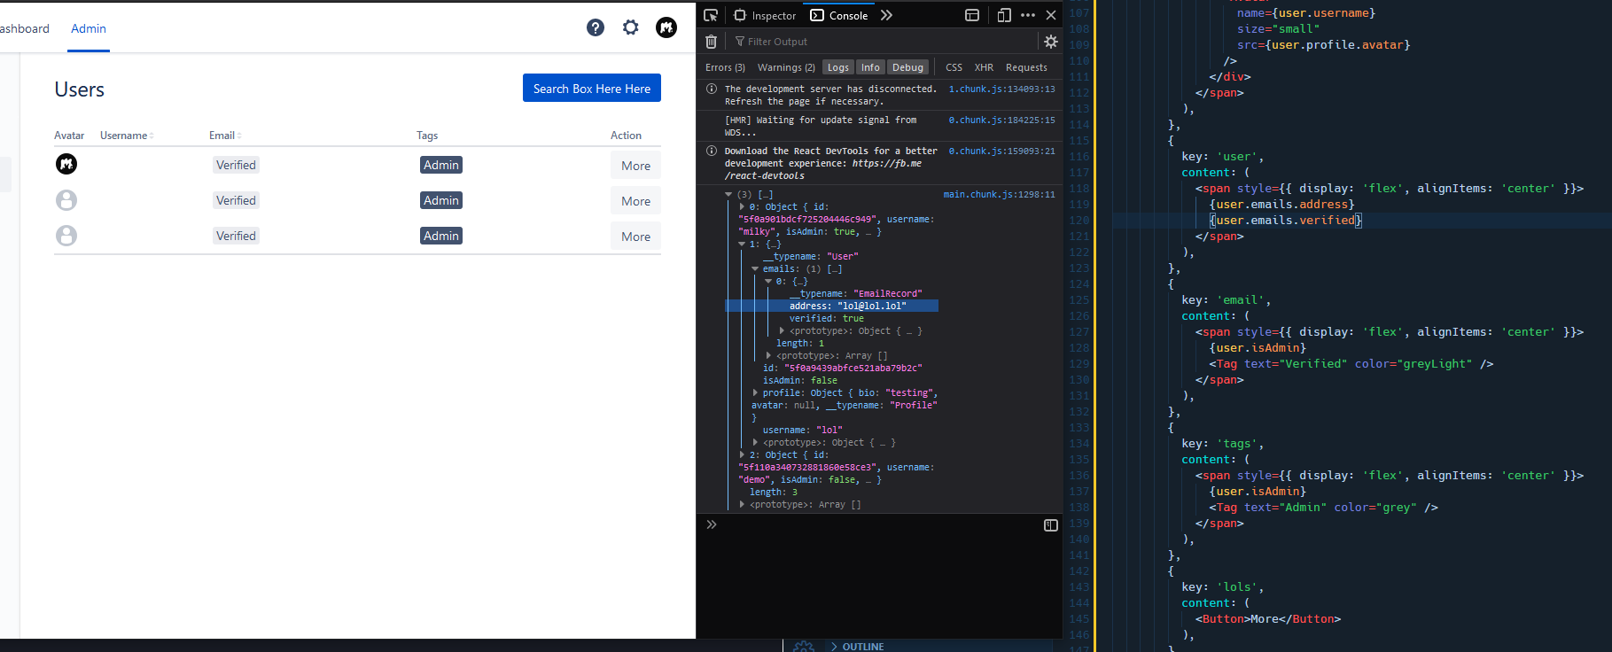
Task: Click the user profile avatar in header
Action: tap(666, 27)
